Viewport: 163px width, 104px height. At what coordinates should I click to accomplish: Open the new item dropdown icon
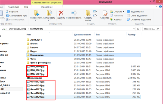95,11
